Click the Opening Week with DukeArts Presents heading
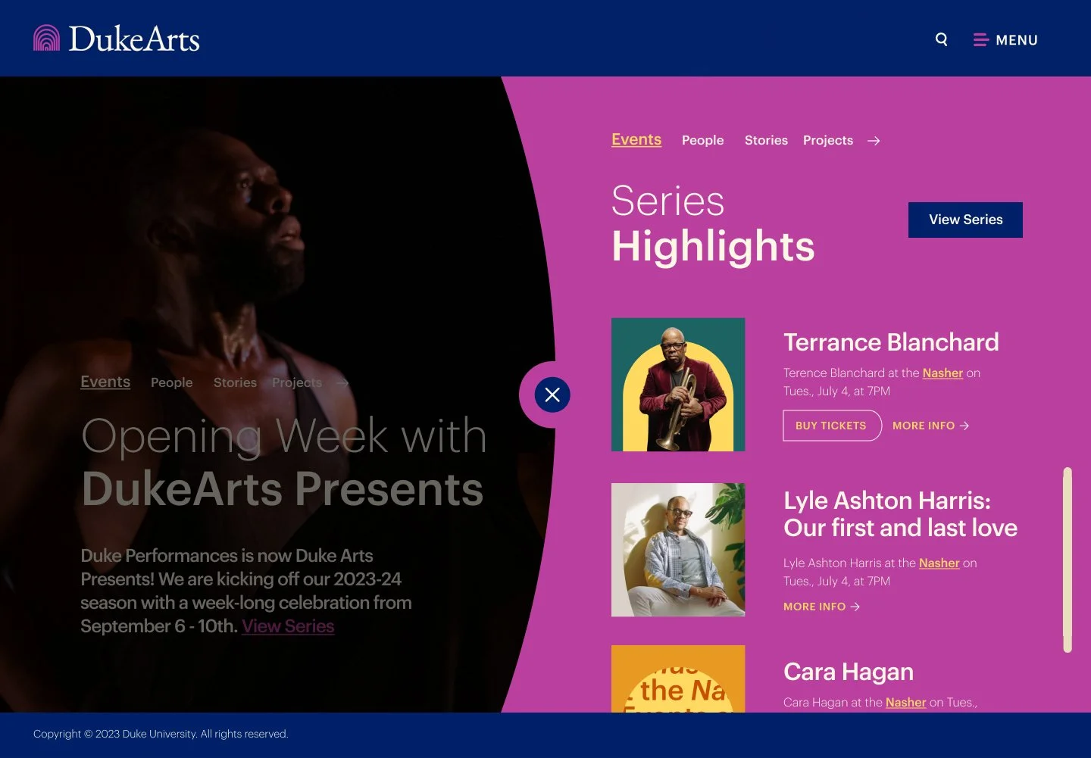This screenshot has width=1091, height=758. pos(283,462)
